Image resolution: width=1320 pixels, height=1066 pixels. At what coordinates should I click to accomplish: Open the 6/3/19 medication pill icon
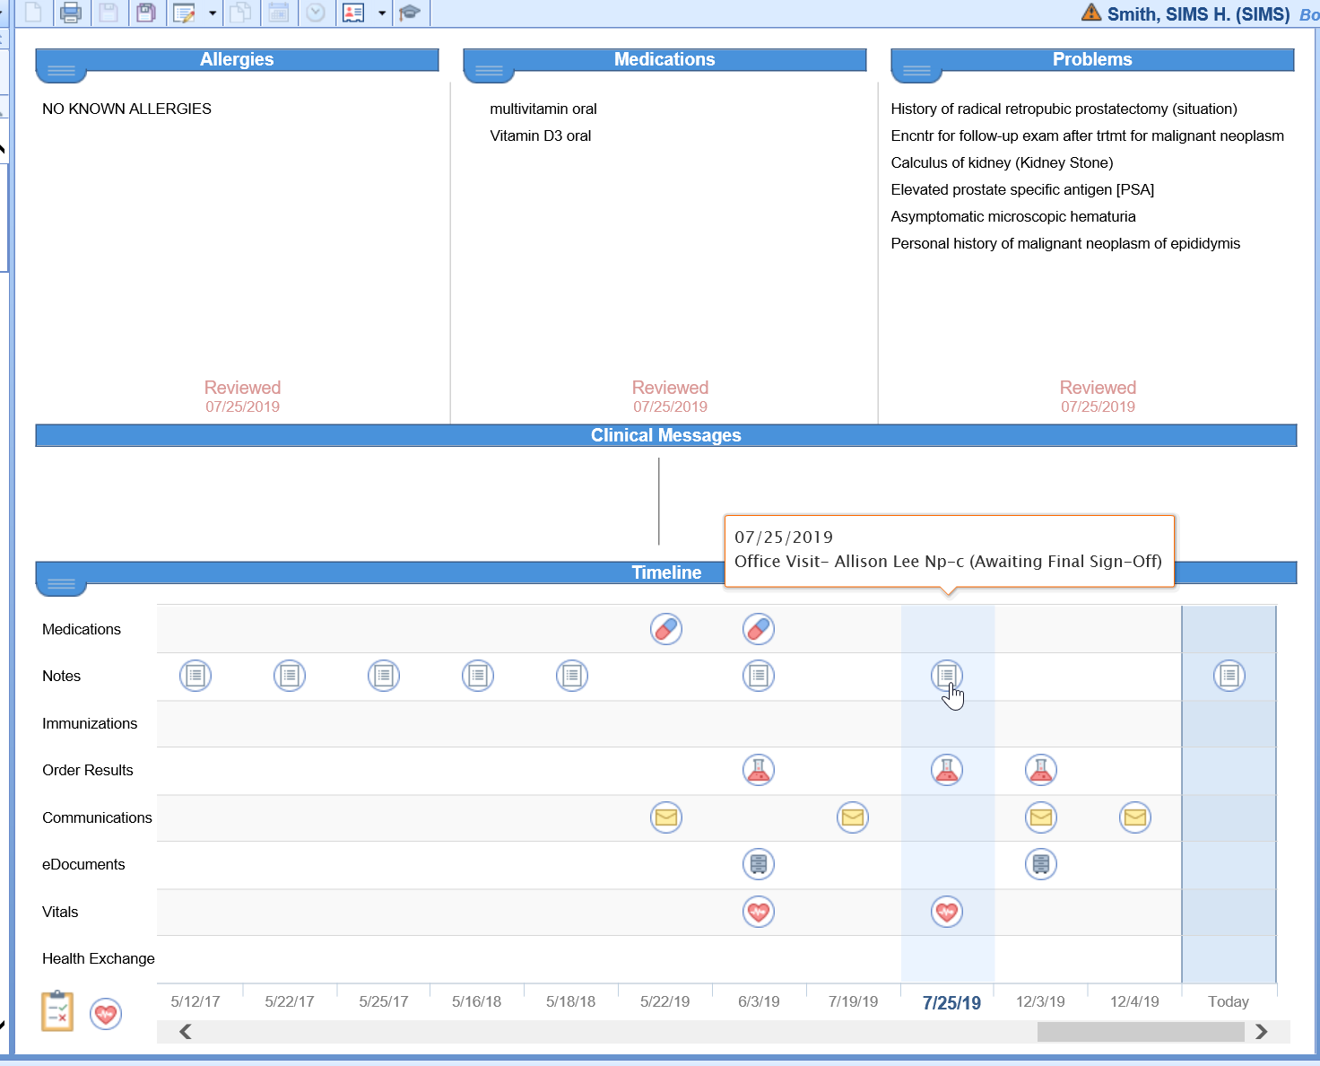click(x=759, y=629)
